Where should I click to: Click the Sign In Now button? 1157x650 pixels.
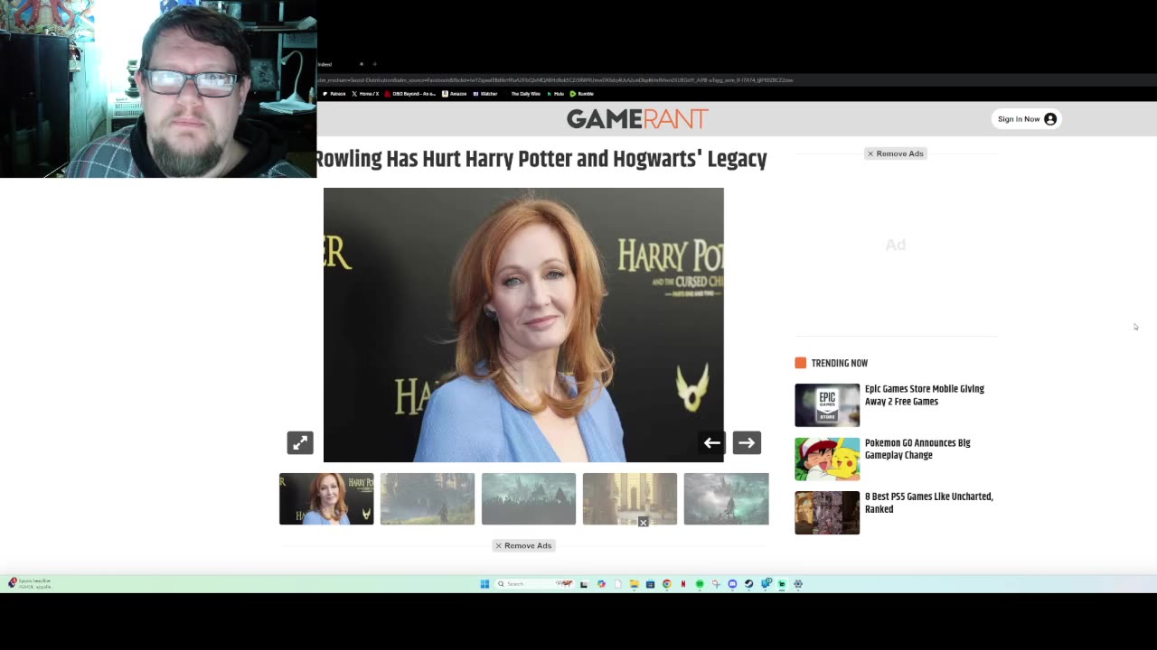(x=1026, y=119)
